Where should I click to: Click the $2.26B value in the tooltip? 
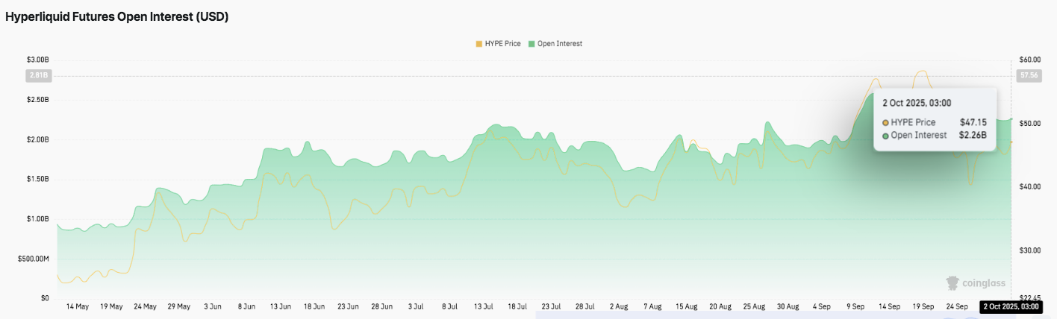(x=973, y=135)
